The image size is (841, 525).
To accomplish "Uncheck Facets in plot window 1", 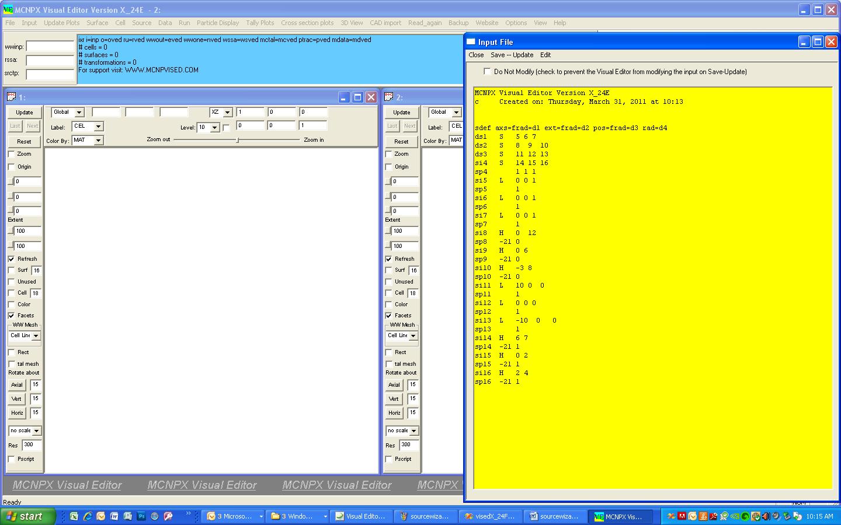I will pos(11,316).
